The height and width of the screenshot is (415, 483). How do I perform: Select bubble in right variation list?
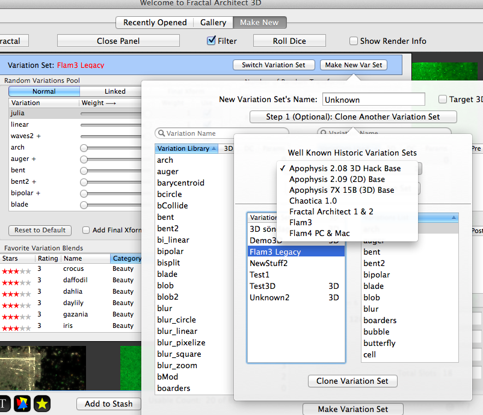point(410,332)
